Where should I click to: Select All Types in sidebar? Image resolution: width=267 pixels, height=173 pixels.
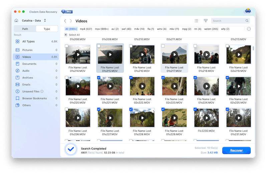click(36, 42)
